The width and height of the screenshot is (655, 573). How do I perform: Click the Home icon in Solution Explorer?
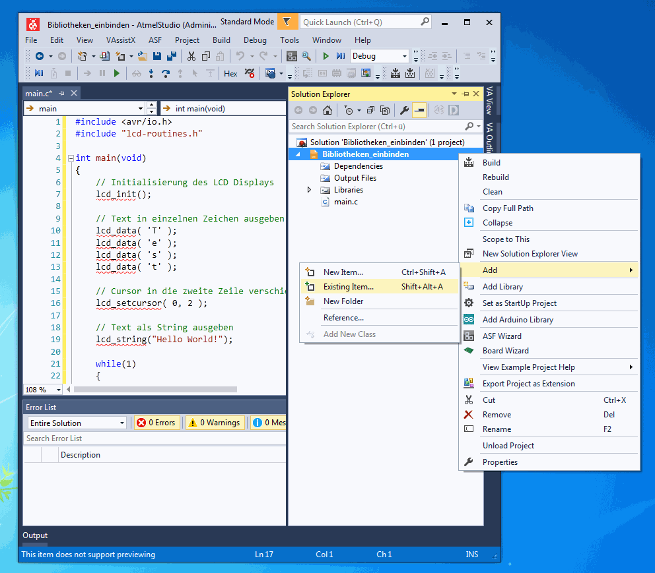327,110
